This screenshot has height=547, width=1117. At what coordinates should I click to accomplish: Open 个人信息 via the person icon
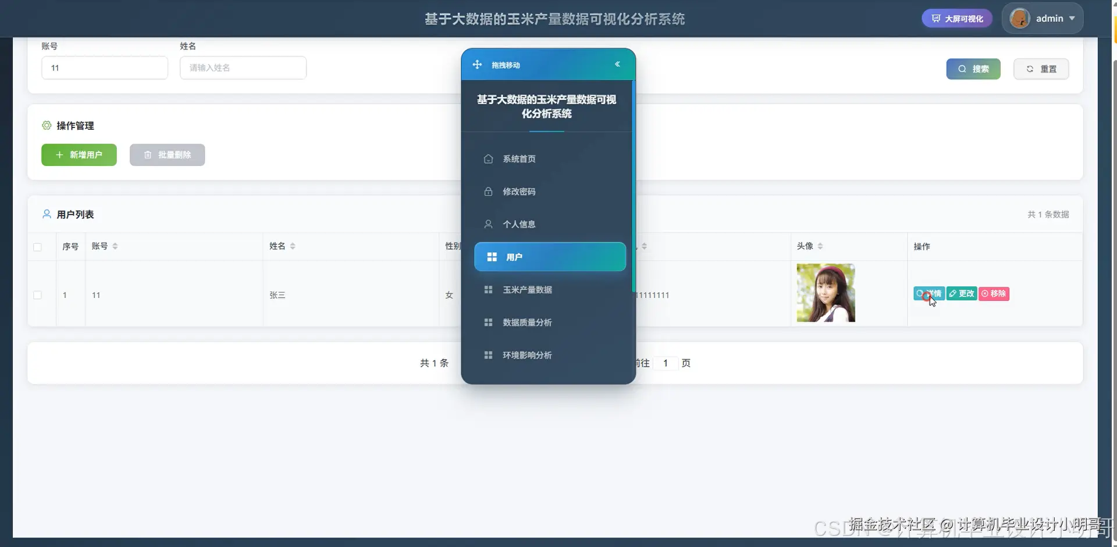pyautogui.click(x=488, y=224)
